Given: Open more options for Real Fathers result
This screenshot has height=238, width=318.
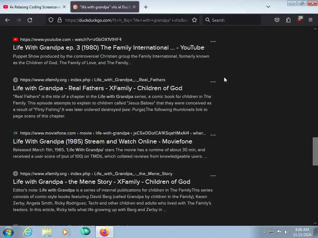Looking at the screenshot, I should [213, 82].
